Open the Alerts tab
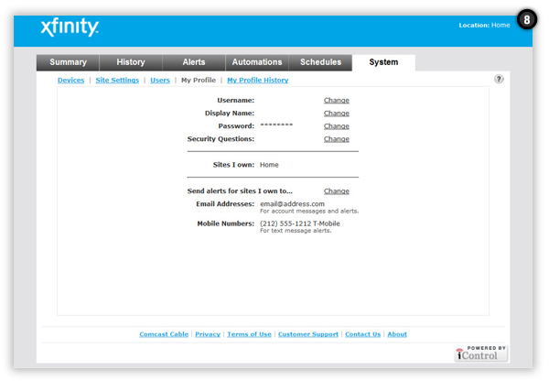The width and height of the screenshot is (549, 381). [x=193, y=62]
